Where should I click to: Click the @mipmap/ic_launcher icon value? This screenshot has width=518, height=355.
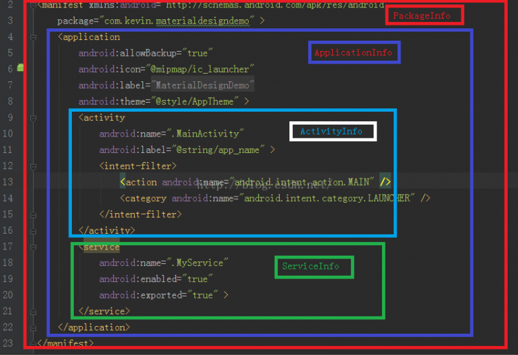tap(200, 69)
